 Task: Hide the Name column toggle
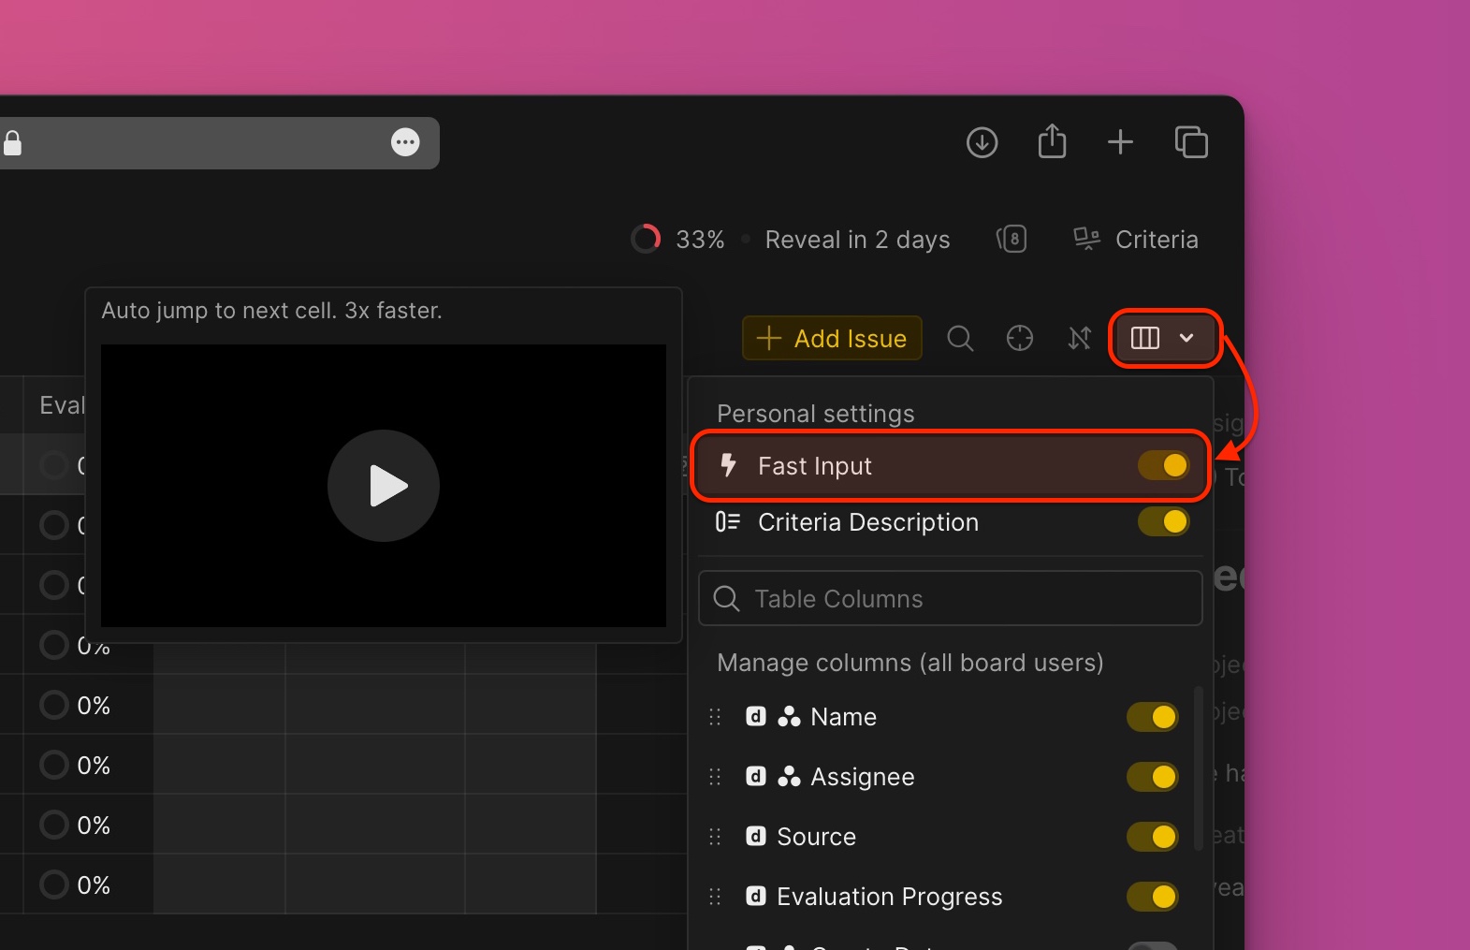point(1152,717)
